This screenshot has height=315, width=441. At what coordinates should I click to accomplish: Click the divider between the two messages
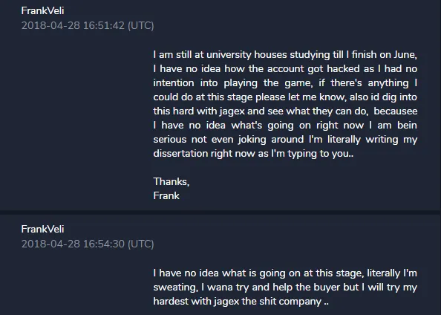[220, 212]
